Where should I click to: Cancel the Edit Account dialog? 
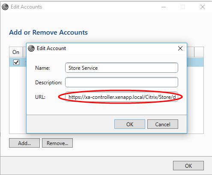pos(163,124)
